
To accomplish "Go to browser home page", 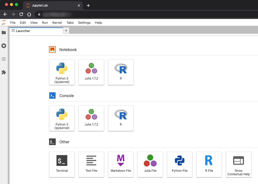I will (29, 14).
